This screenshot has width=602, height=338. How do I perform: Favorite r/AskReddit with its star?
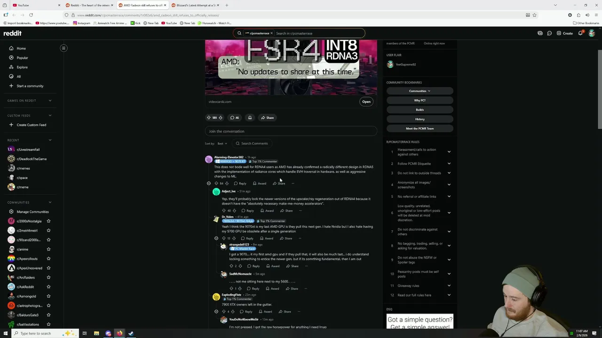point(48,287)
